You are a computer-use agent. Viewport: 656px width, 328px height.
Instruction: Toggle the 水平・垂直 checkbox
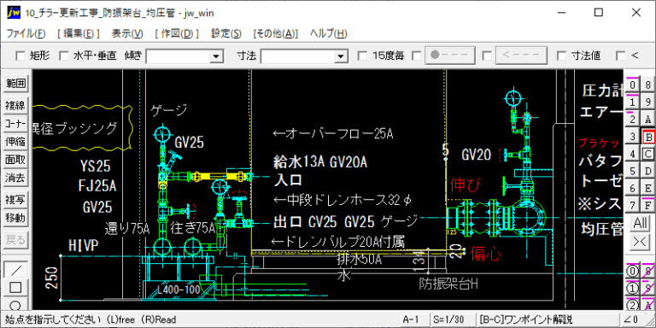coord(63,56)
